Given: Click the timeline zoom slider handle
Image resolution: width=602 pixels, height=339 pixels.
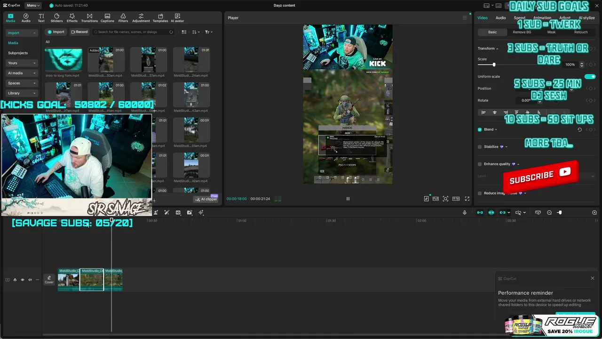Looking at the screenshot, I should click(560, 213).
